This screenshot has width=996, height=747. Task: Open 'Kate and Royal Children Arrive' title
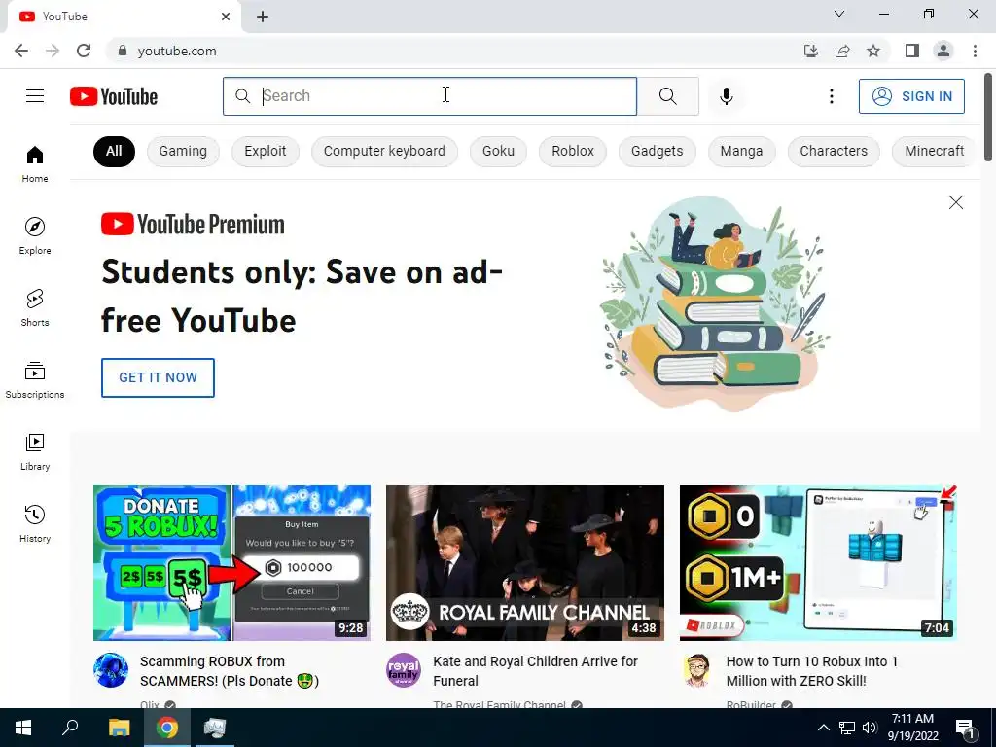tap(535, 671)
